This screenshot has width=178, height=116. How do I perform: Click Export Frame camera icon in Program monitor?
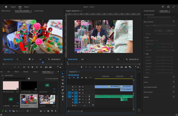point(126,67)
